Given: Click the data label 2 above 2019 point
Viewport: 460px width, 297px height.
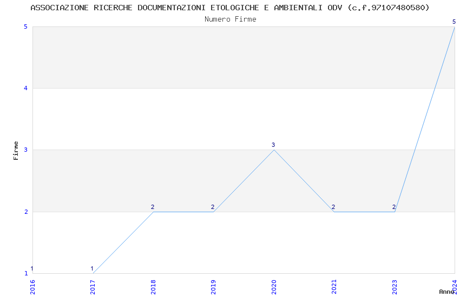Looking at the screenshot, I should point(213,207).
